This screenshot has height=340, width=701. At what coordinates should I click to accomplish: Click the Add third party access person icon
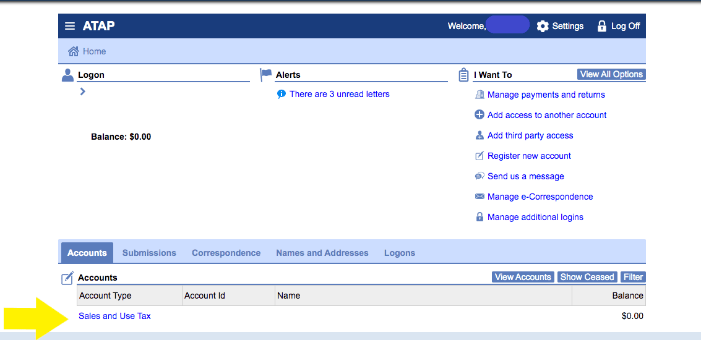pyautogui.click(x=480, y=135)
